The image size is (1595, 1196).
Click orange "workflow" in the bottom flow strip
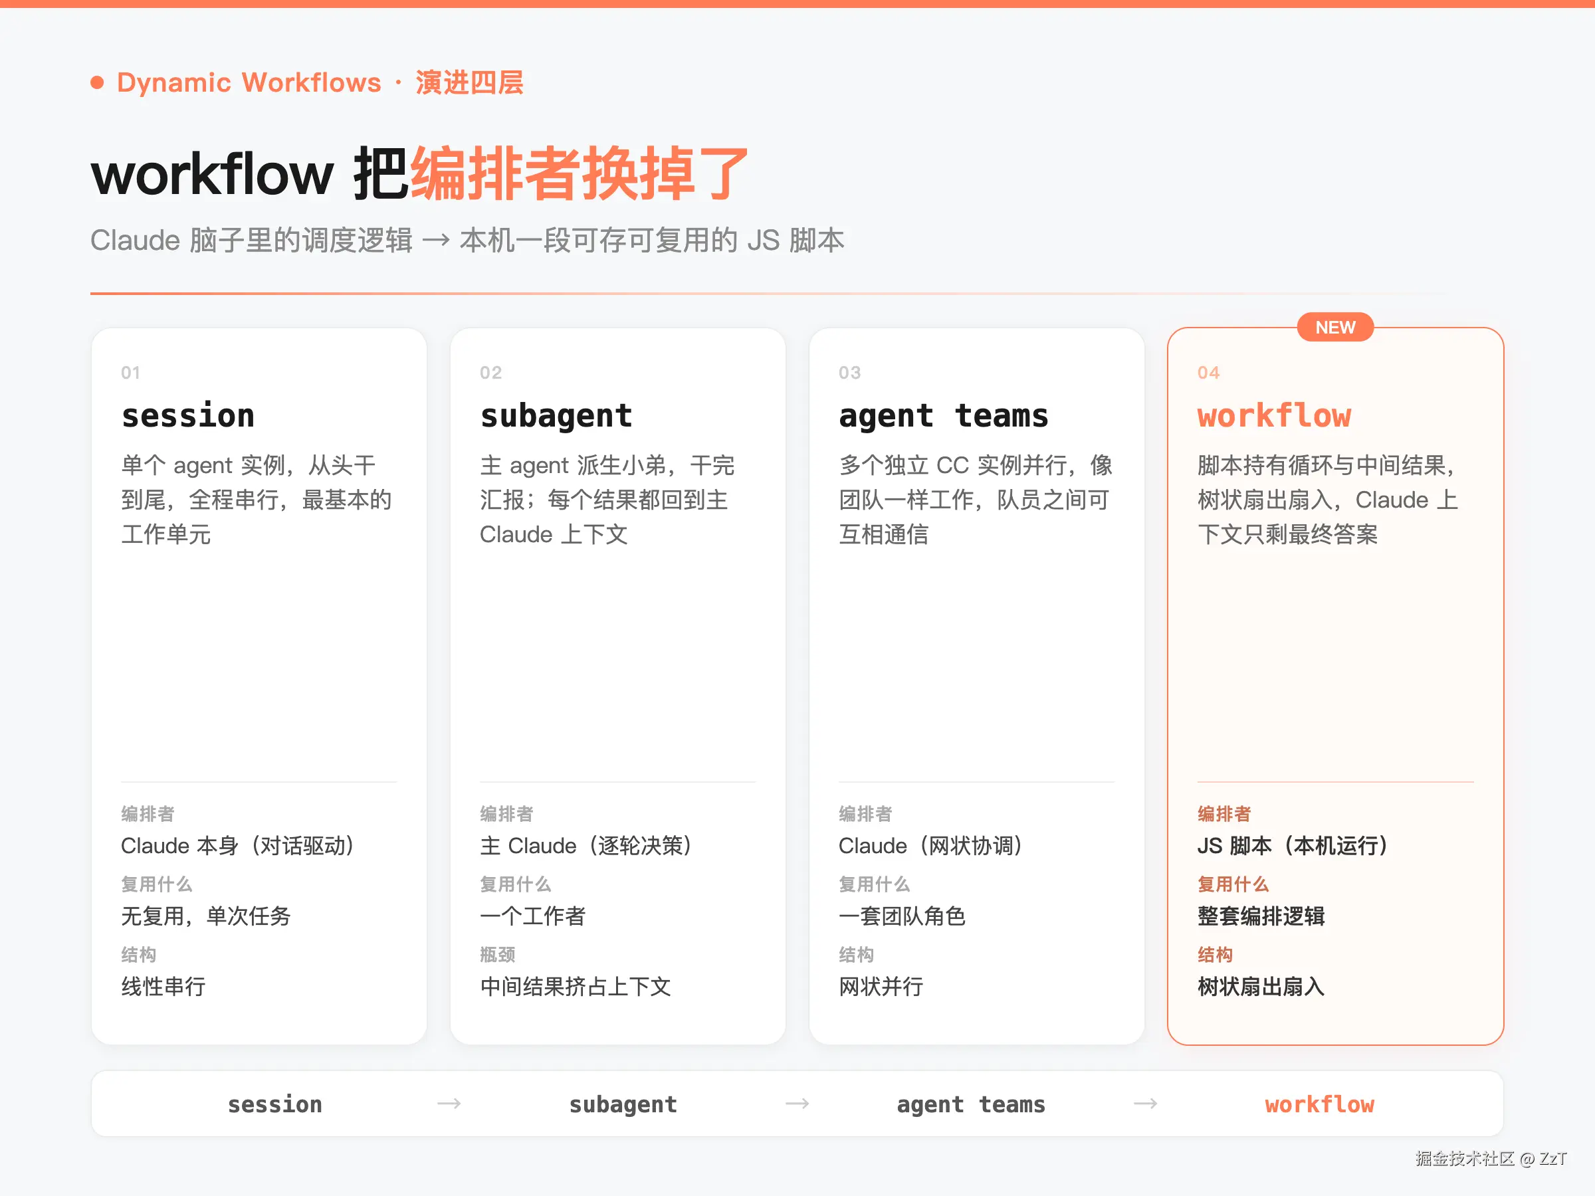(x=1320, y=1104)
